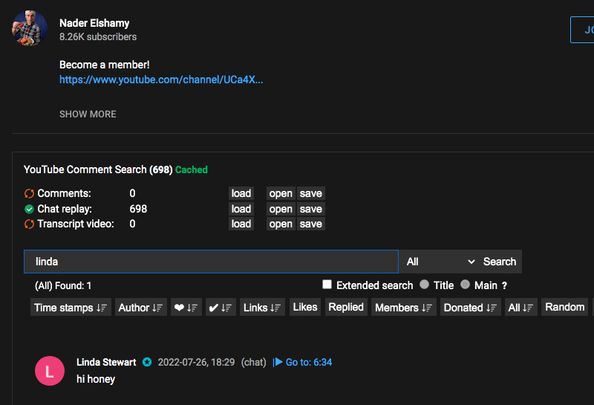Select the Main radio option
Screen dimensions: 594x405
[466, 285]
